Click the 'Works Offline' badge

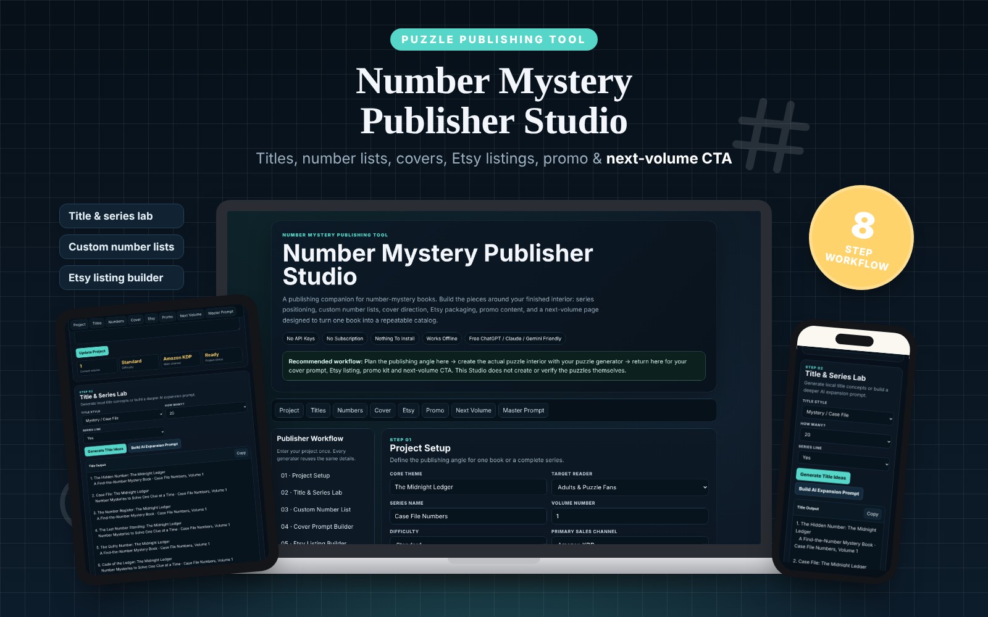[442, 338]
